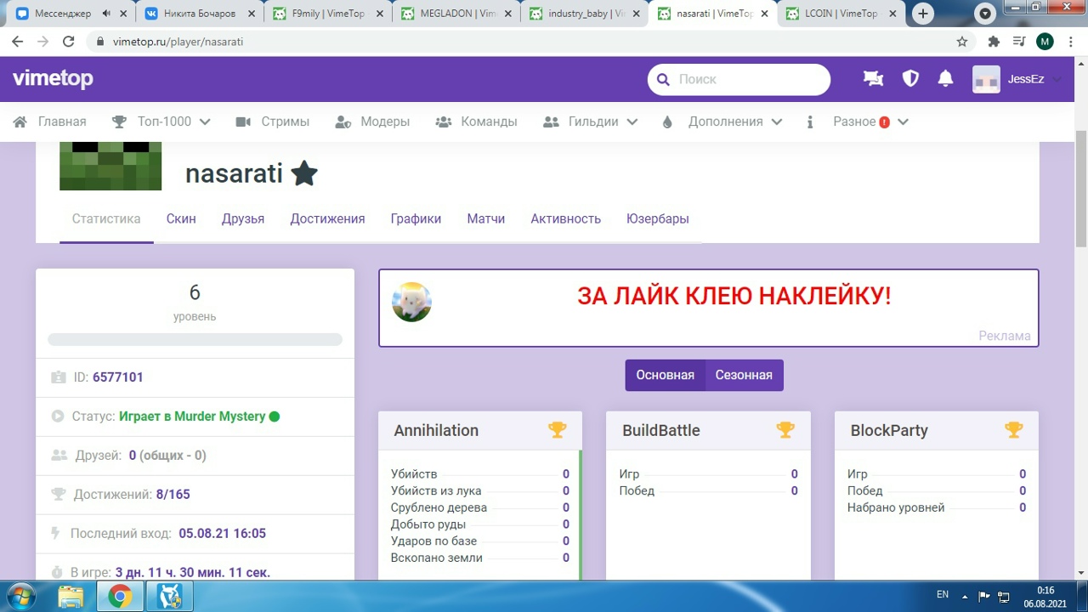The height and width of the screenshot is (612, 1088).
Task: Click the messages chat icon in header
Action: 873,79
